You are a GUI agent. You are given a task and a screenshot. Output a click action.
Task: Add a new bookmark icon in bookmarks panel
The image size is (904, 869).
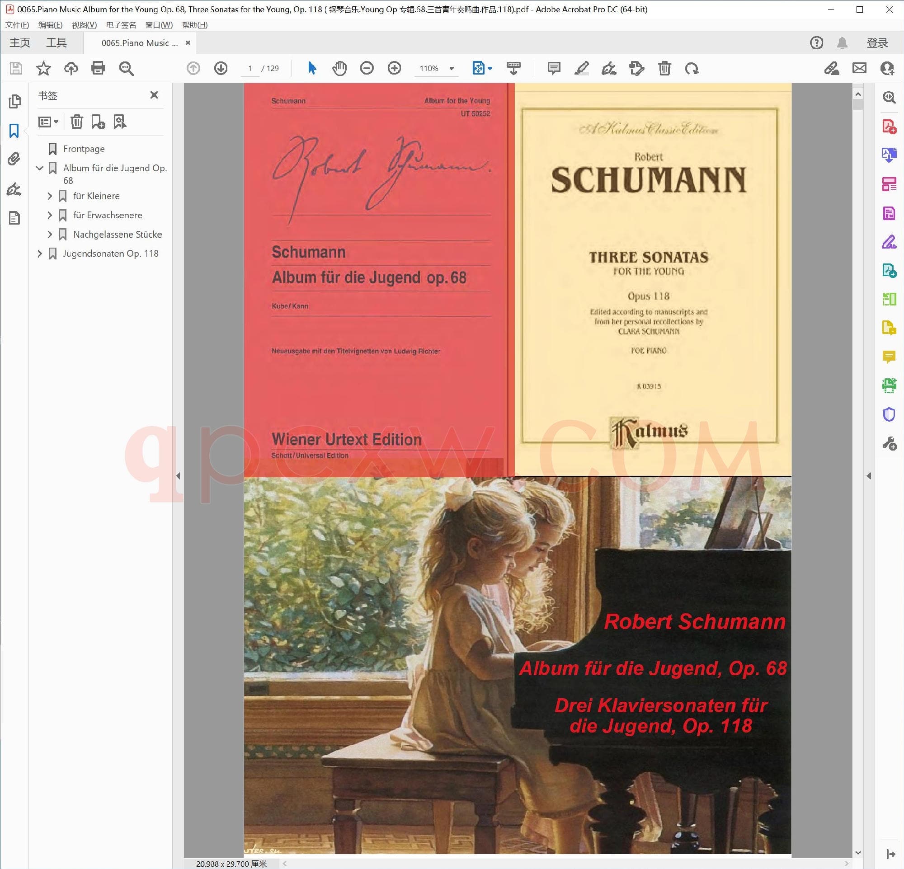tap(98, 122)
